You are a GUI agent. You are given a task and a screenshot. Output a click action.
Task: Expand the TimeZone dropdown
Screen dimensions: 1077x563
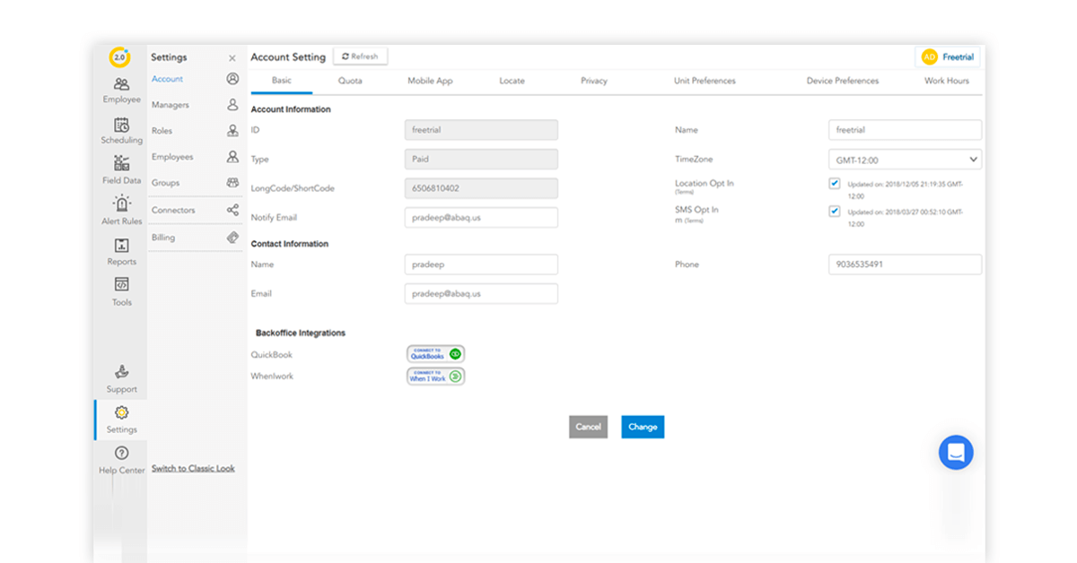click(904, 160)
